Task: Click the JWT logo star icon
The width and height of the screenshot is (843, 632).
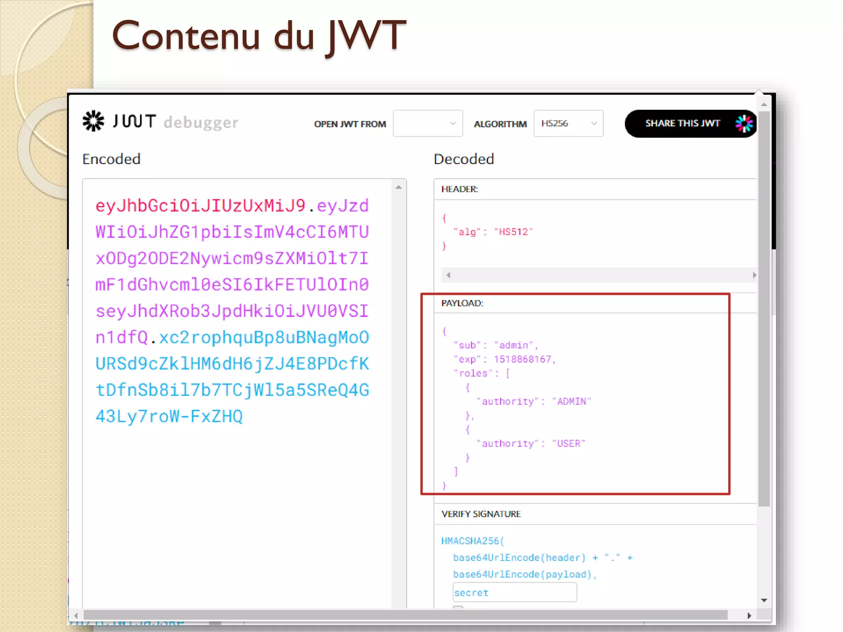Action: (x=93, y=121)
